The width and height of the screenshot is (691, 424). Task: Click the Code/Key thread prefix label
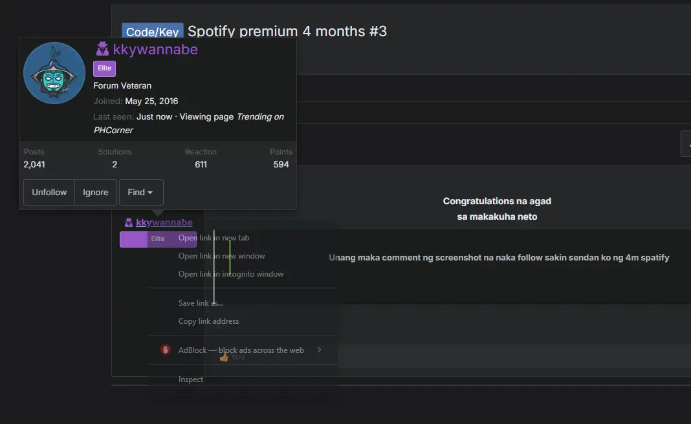click(x=153, y=31)
